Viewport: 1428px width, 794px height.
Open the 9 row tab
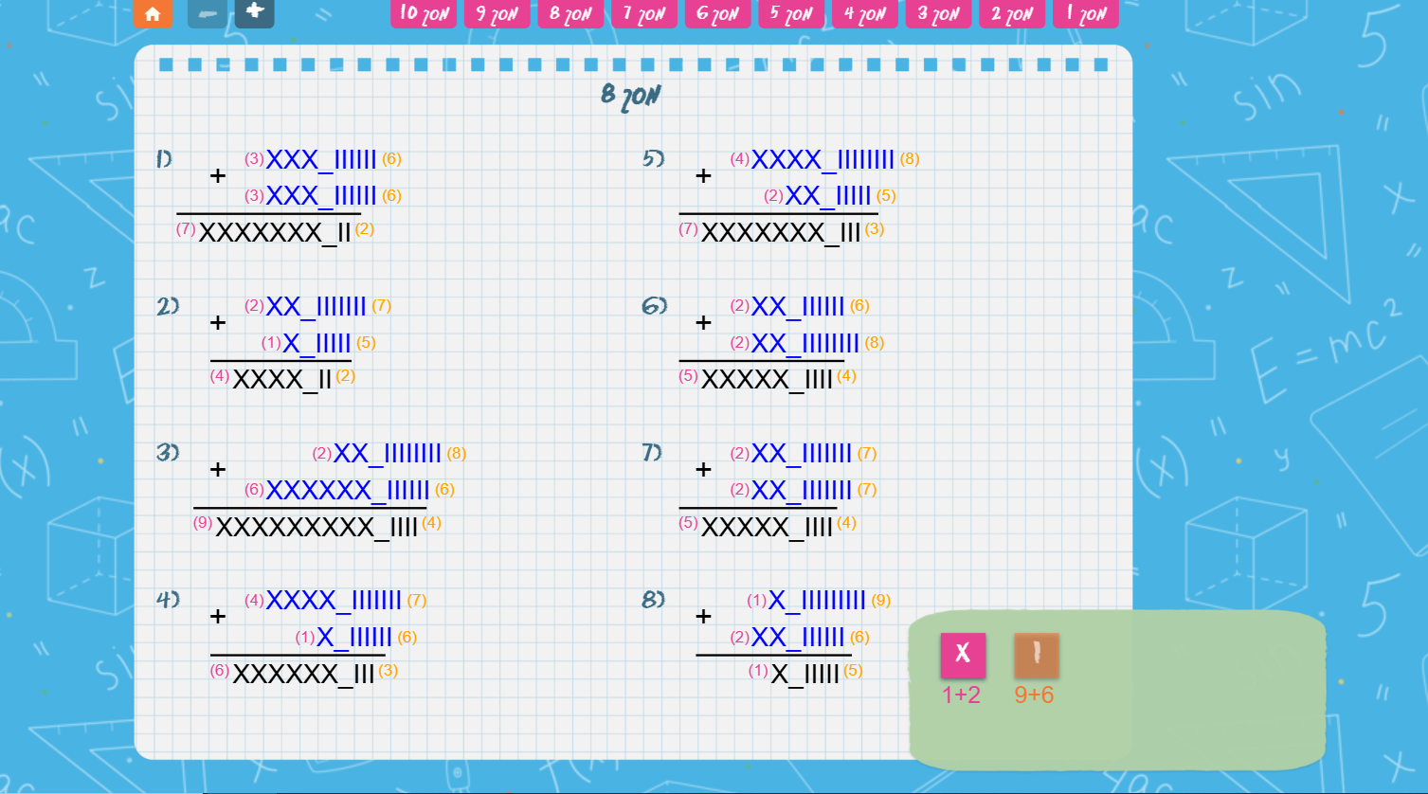click(497, 13)
